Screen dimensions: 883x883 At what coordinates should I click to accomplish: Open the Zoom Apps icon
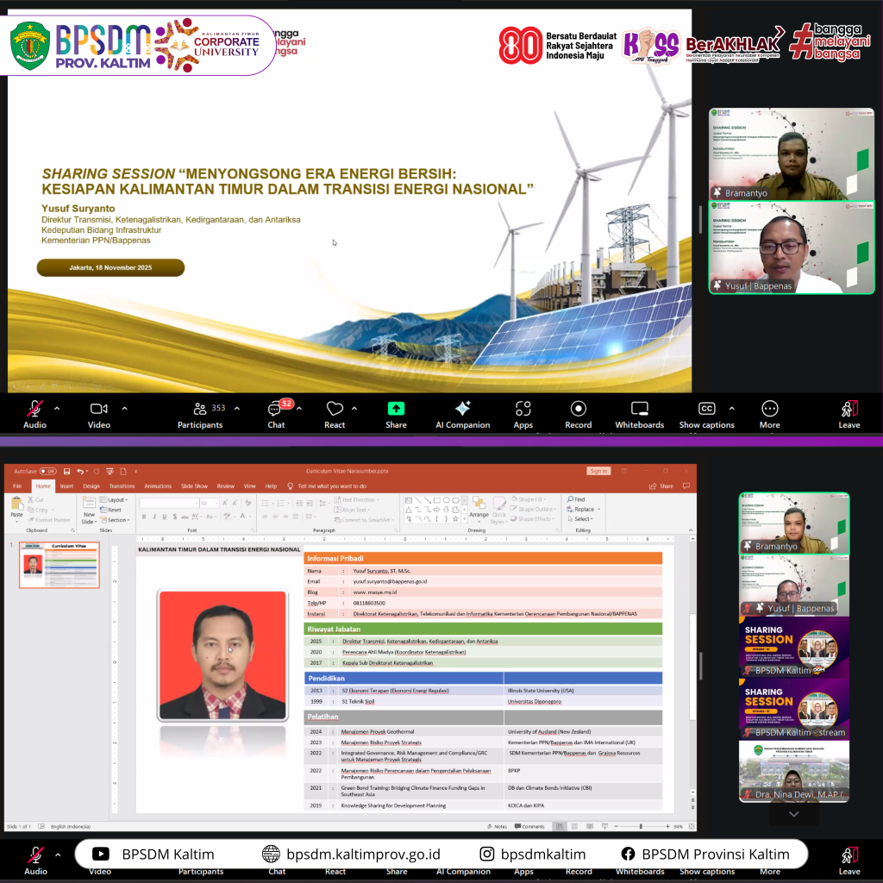[523, 409]
